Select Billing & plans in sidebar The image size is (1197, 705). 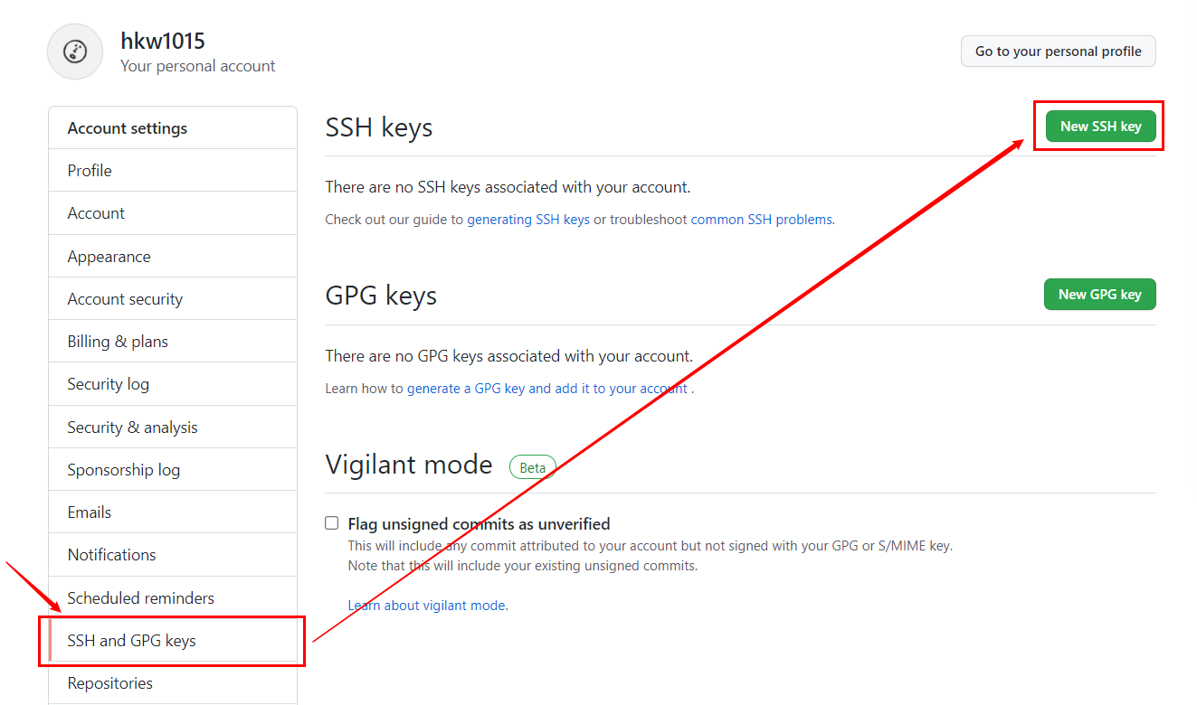click(173, 342)
